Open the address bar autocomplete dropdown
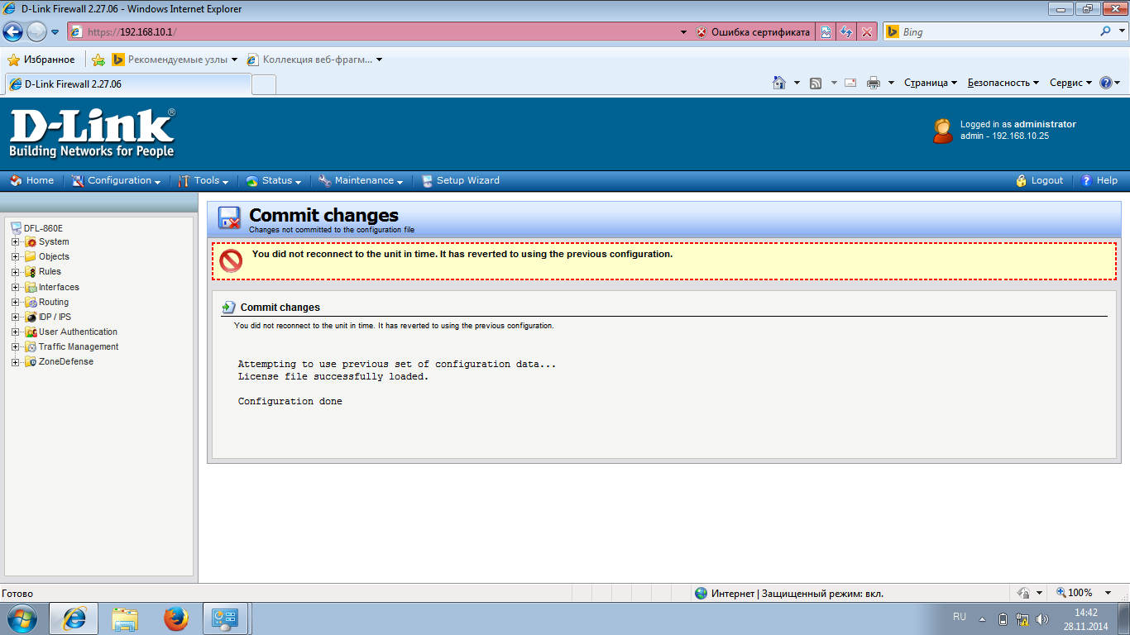 tap(683, 32)
